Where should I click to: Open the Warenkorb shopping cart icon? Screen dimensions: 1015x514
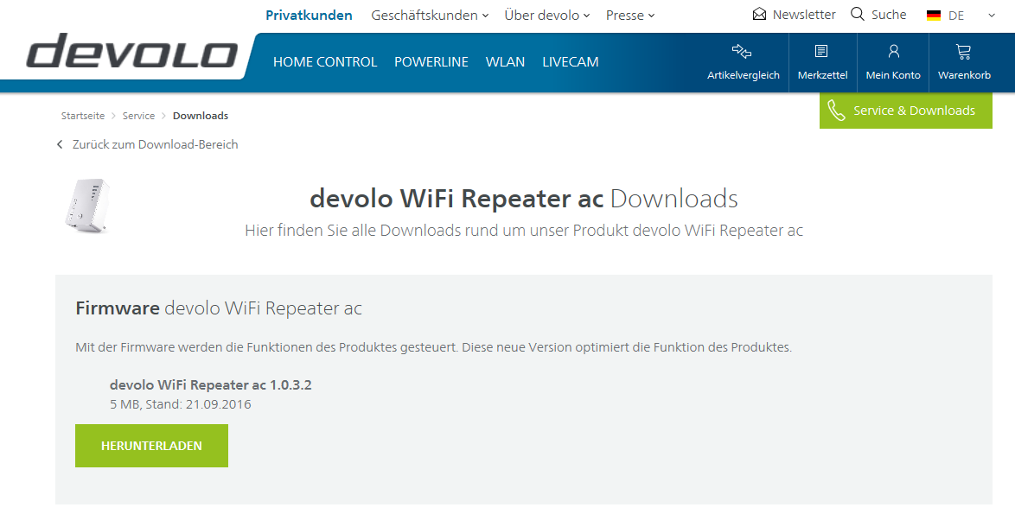click(x=963, y=51)
